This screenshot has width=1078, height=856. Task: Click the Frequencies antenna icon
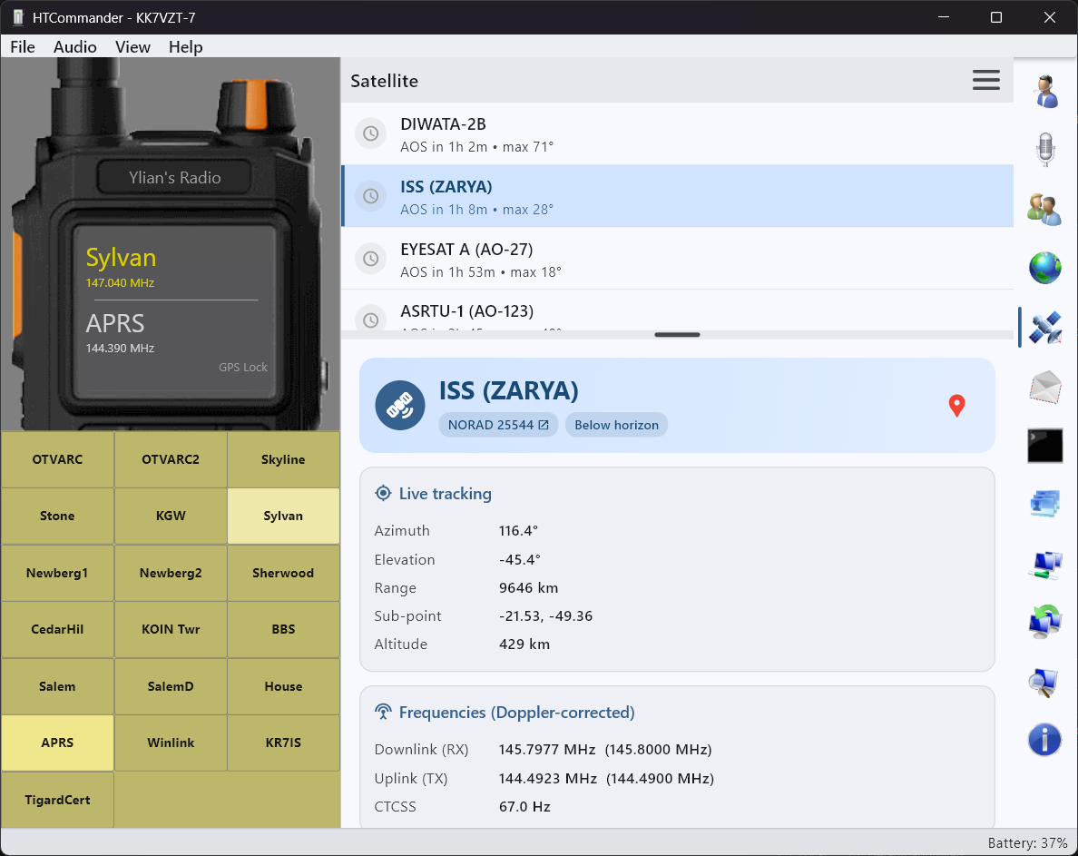pyautogui.click(x=383, y=713)
